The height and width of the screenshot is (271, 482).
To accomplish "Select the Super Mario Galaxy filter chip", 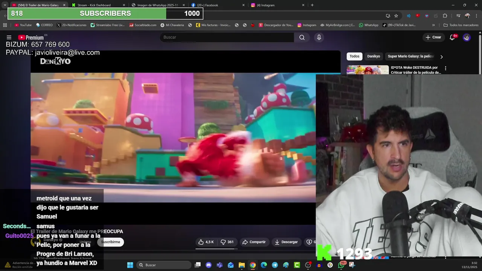I will pyautogui.click(x=411, y=56).
